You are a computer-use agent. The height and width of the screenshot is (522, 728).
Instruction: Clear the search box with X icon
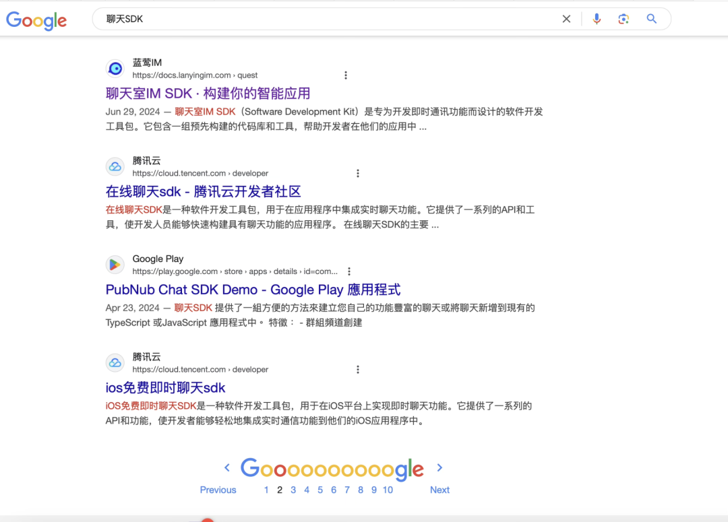[566, 19]
